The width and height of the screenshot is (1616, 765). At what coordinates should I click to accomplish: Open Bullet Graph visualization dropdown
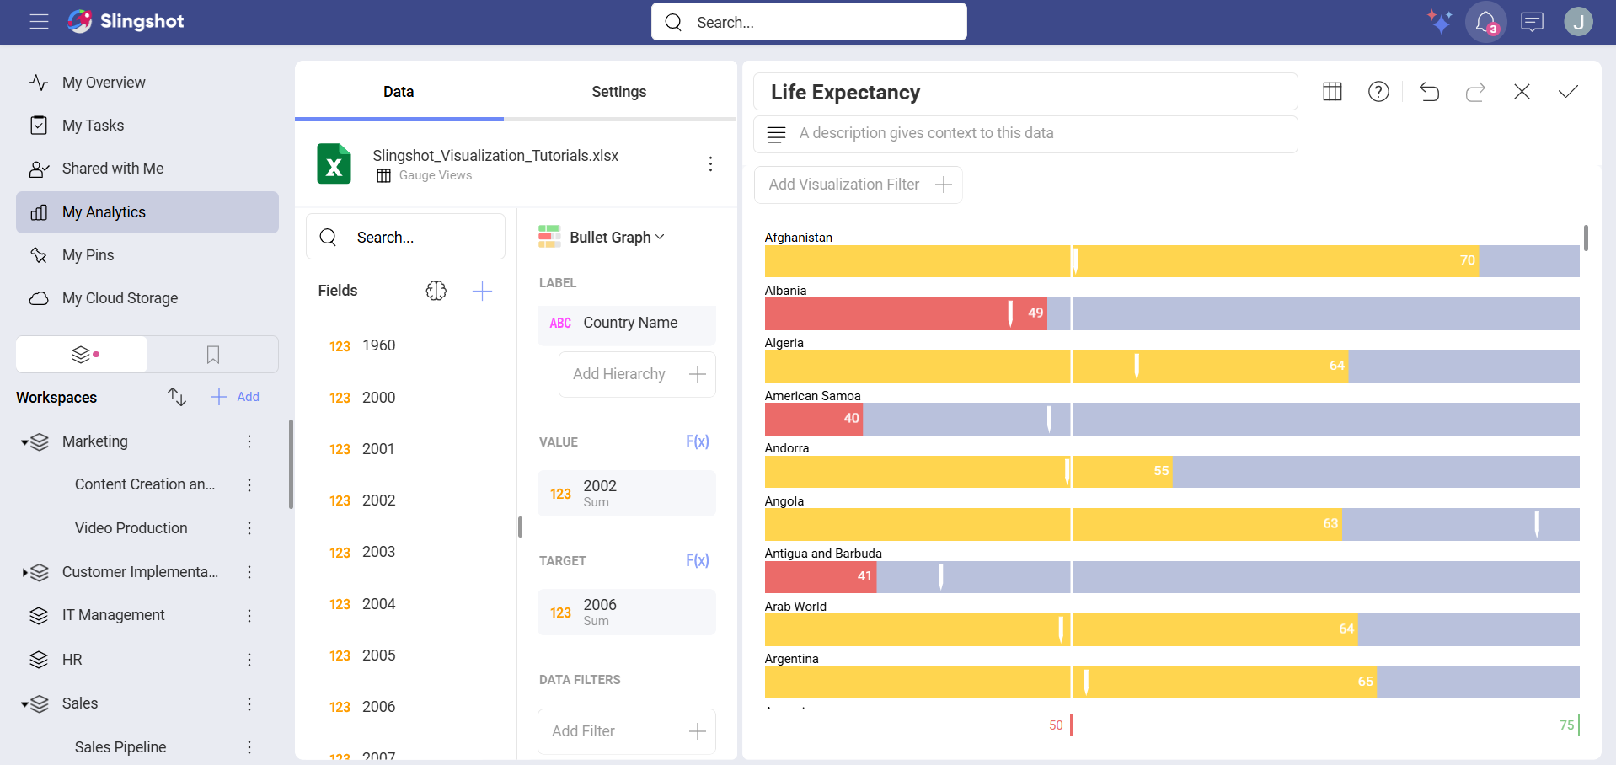[x=602, y=238]
